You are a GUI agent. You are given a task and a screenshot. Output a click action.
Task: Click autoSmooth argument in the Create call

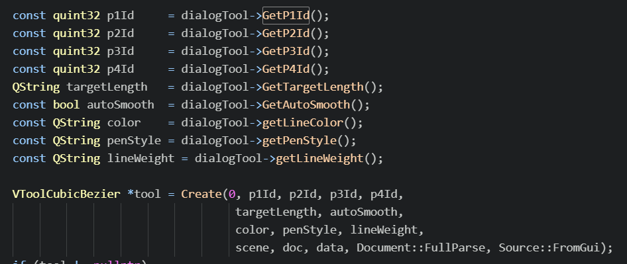click(364, 212)
